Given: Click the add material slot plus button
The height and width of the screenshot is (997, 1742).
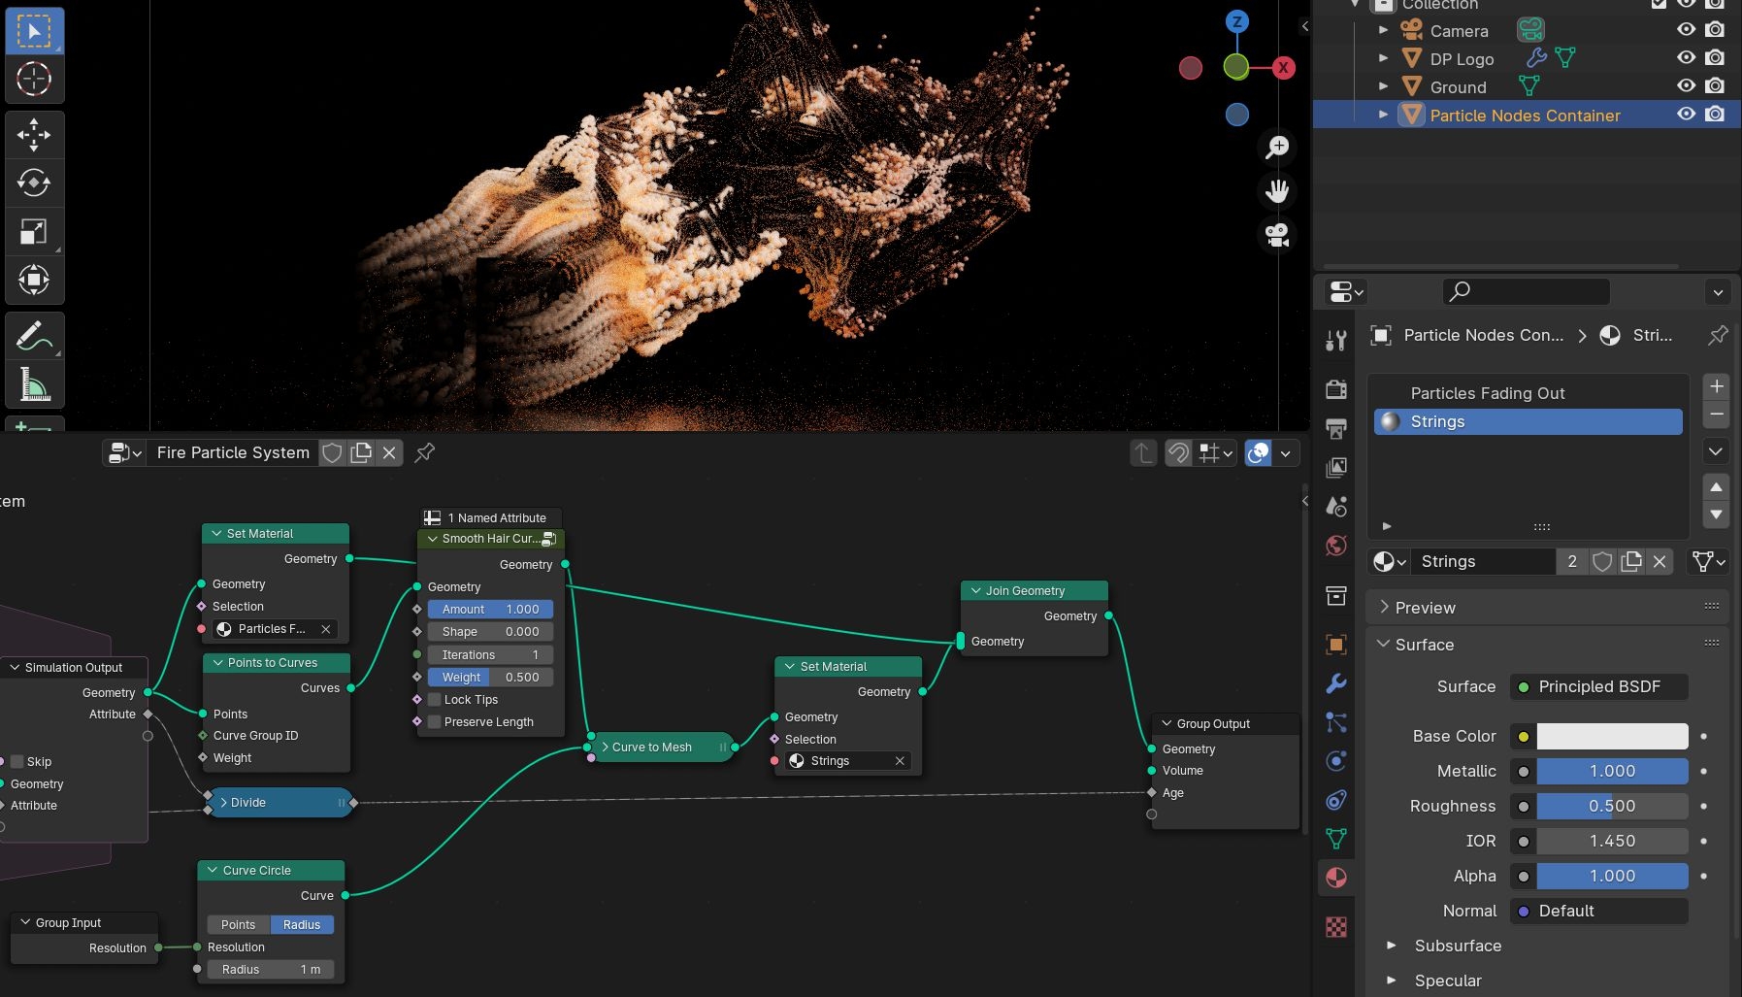Looking at the screenshot, I should tap(1716, 386).
